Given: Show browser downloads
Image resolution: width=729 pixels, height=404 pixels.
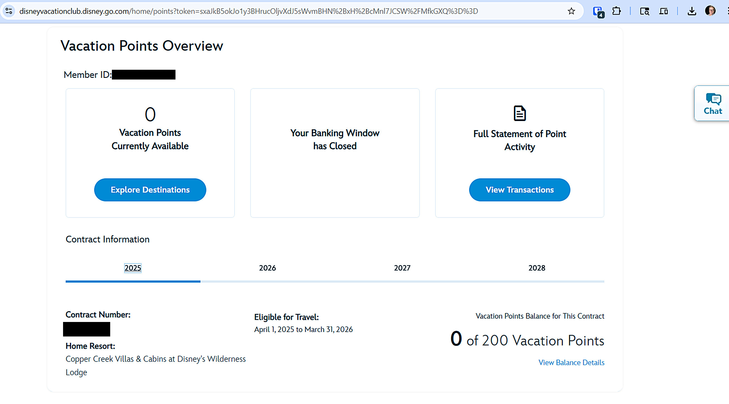Looking at the screenshot, I should tap(692, 11).
